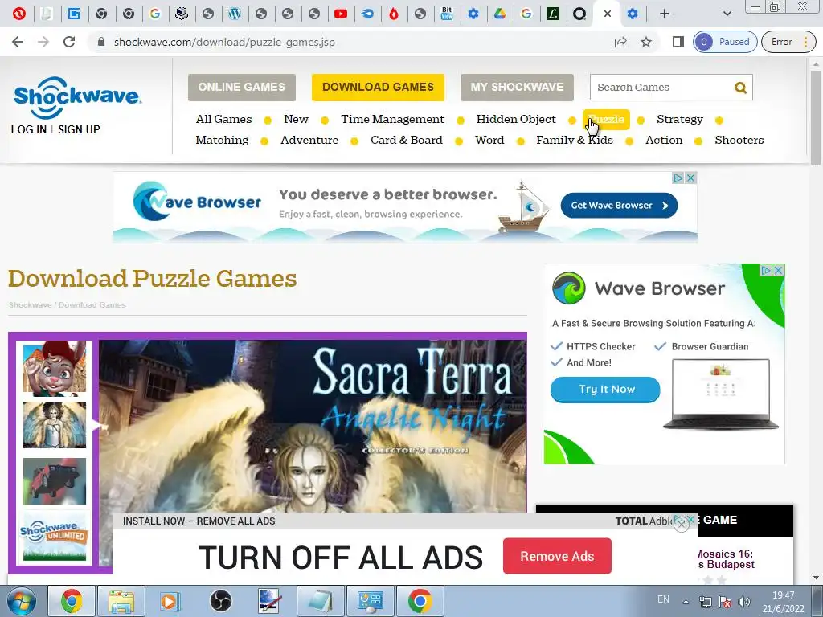Open OBS Studio from the taskbar
This screenshot has width=823, height=617.
coord(221,601)
